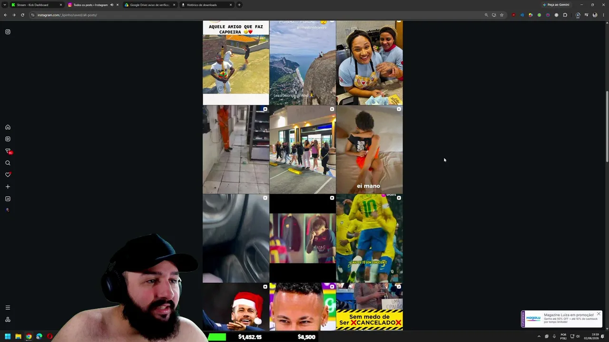This screenshot has height=342, width=609.
Task: Open Instagram More hamburger menu
Action: (8, 308)
